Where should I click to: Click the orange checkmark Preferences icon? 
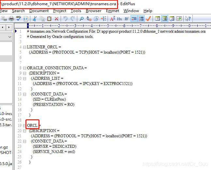148,19
